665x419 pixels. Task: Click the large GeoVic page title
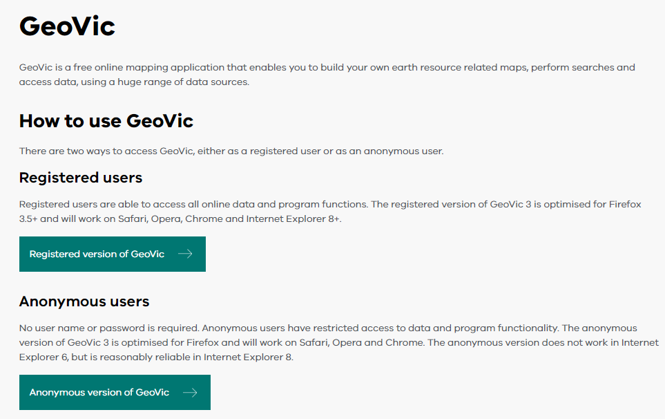pyautogui.click(x=67, y=26)
